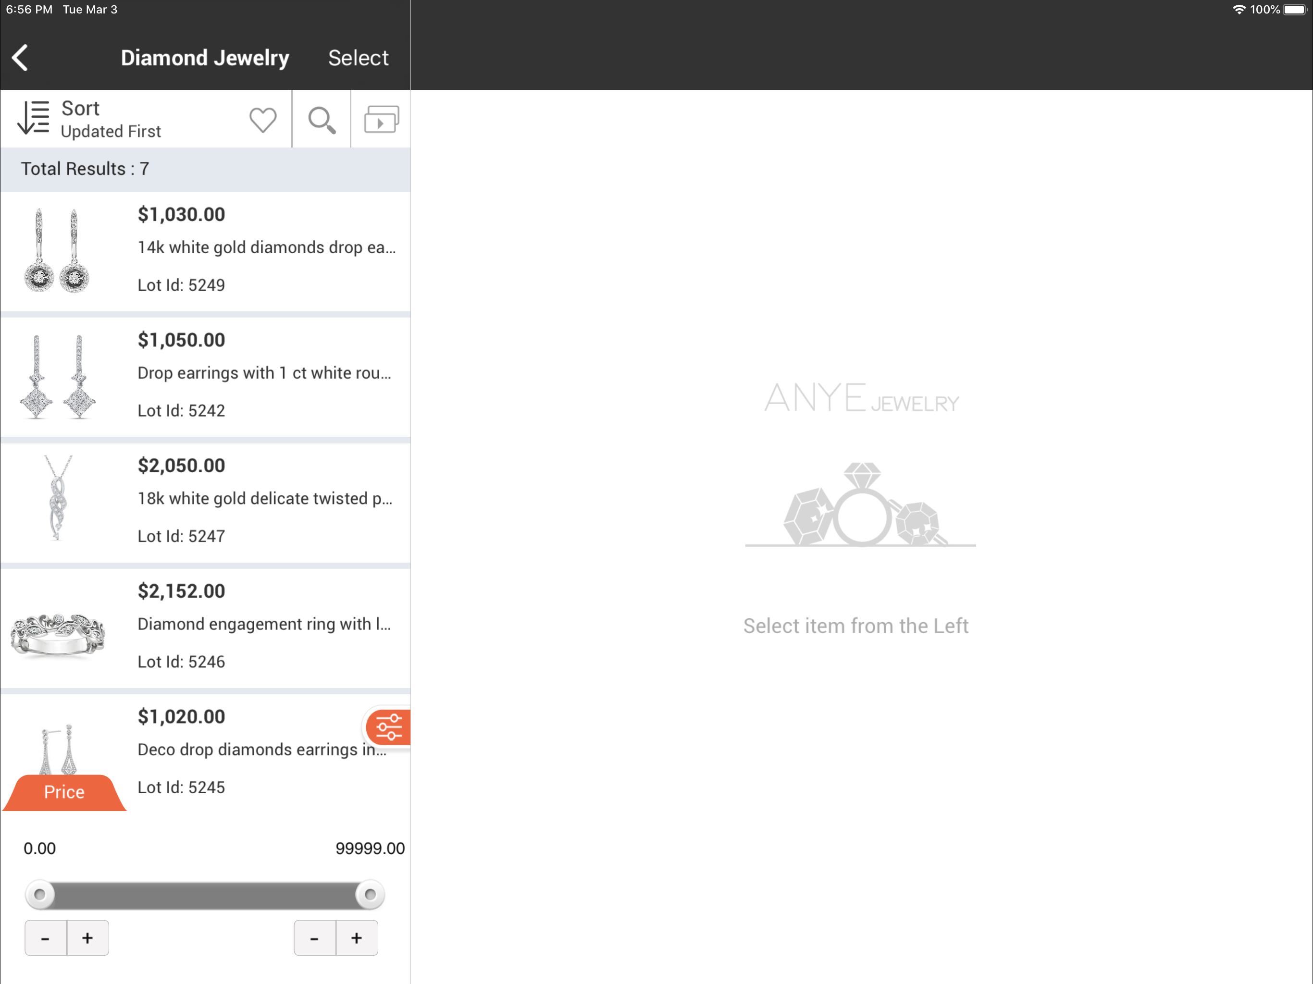Tap the Wi-Fi status icon
Viewport: 1313px width, 984px height.
pyautogui.click(x=1239, y=10)
